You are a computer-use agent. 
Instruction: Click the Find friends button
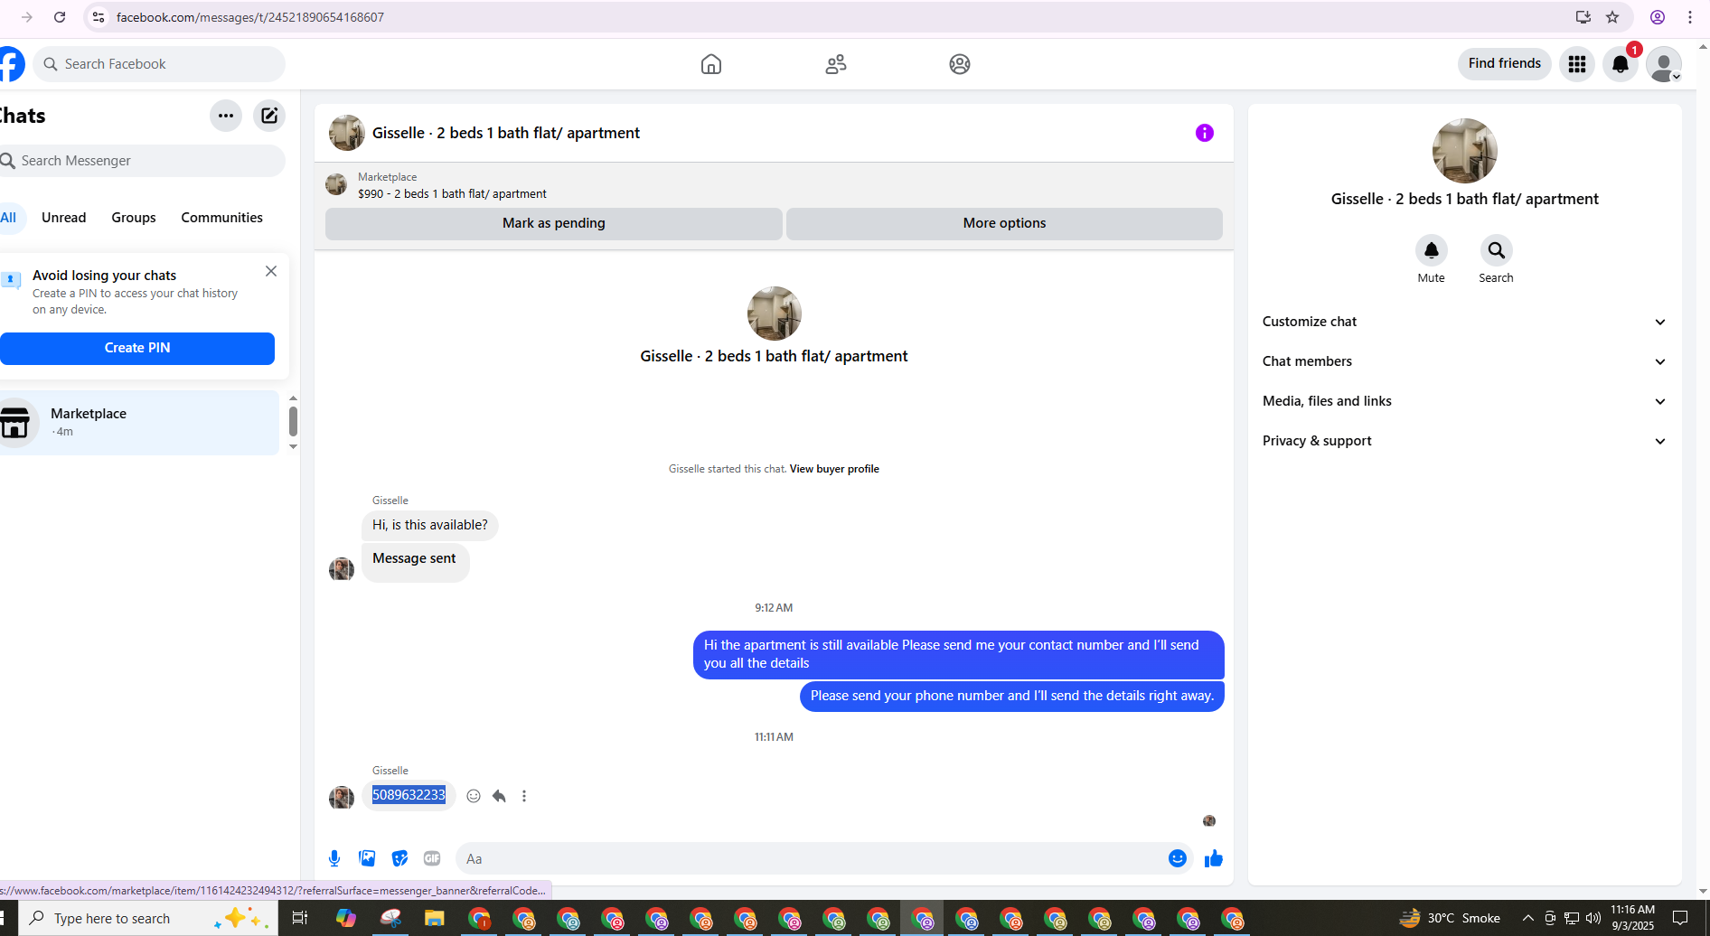click(x=1505, y=63)
